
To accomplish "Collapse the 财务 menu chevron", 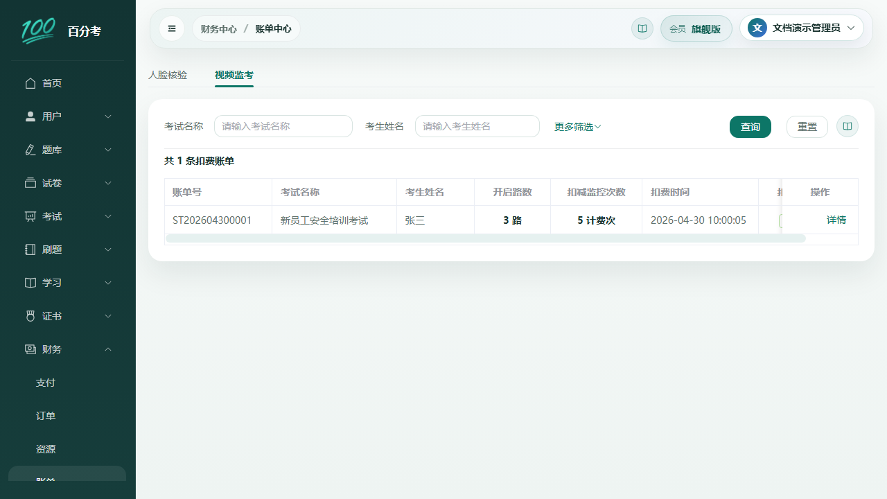I will pos(108,349).
